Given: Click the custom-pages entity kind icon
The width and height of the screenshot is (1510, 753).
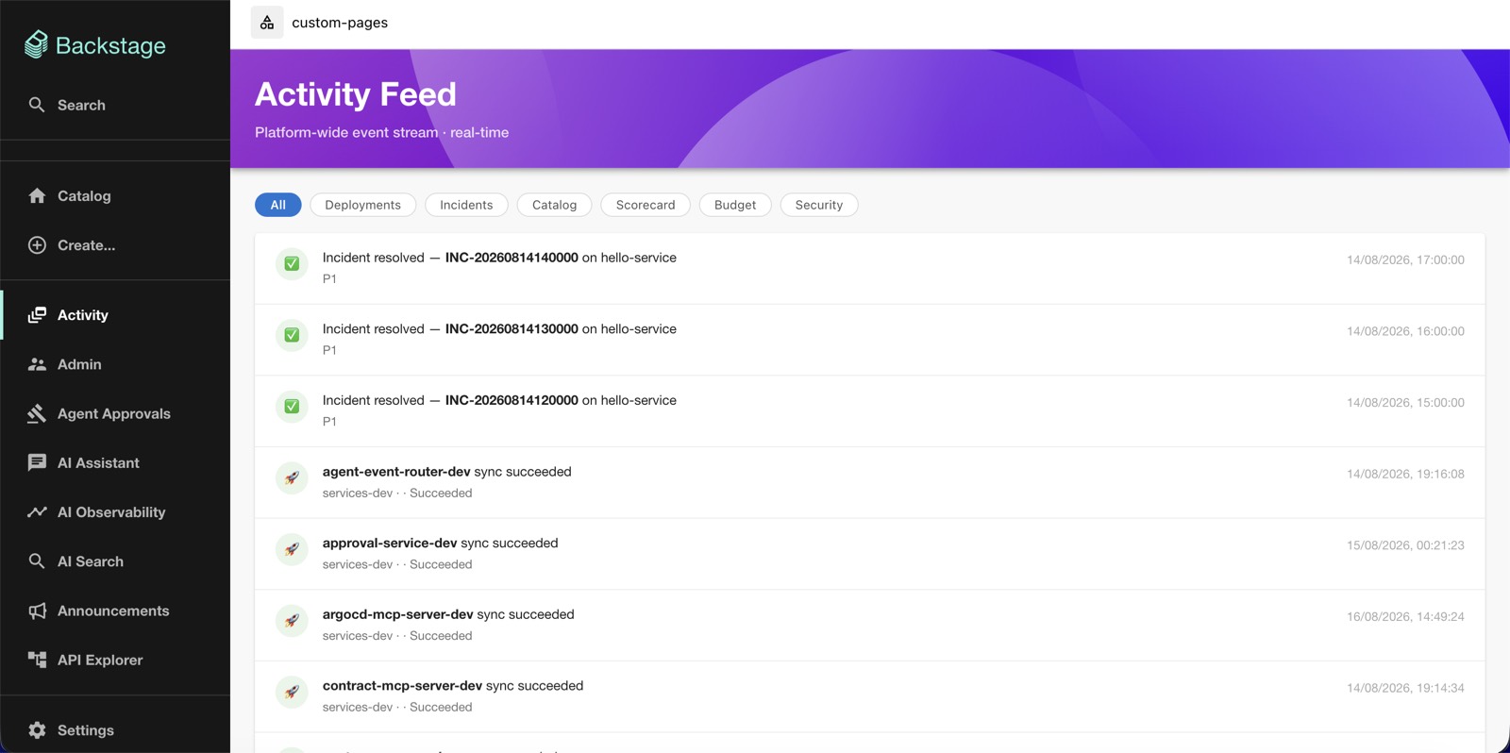Looking at the screenshot, I should [x=267, y=23].
